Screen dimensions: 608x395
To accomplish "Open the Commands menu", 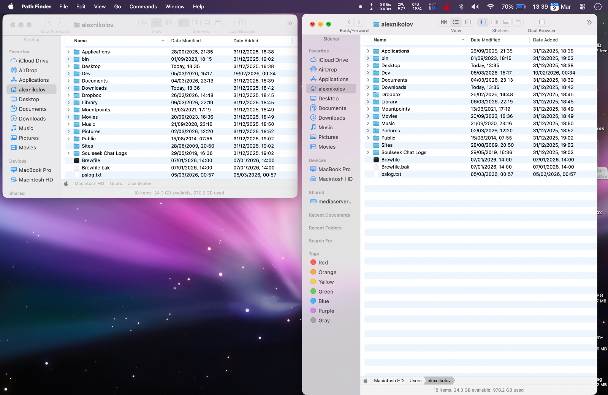I will [x=143, y=6].
